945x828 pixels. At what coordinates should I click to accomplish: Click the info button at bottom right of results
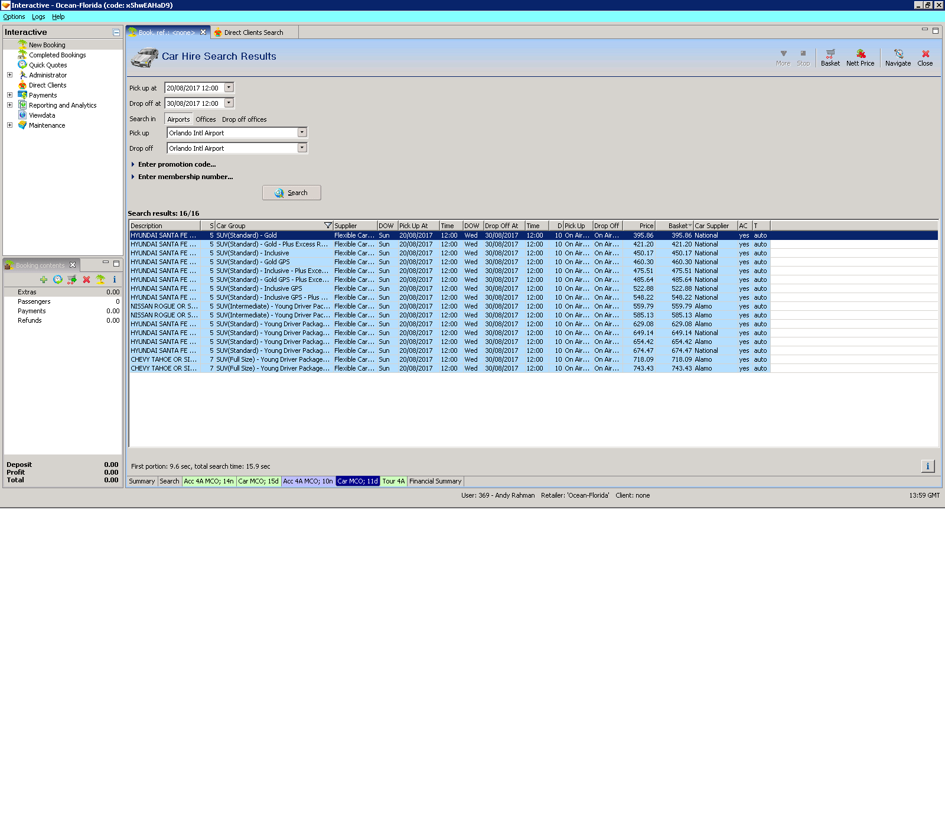tap(928, 466)
